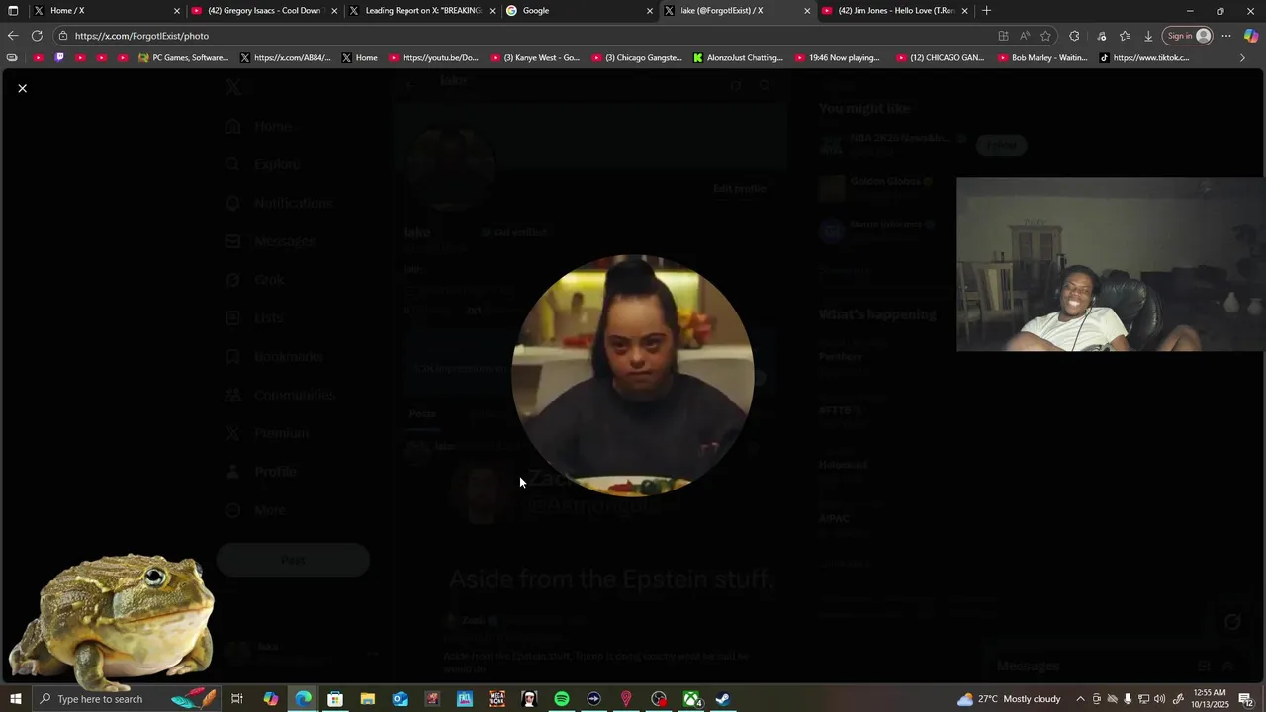Switch to the Leading Report on X tab
This screenshot has width=1266, height=712.
(x=420, y=11)
